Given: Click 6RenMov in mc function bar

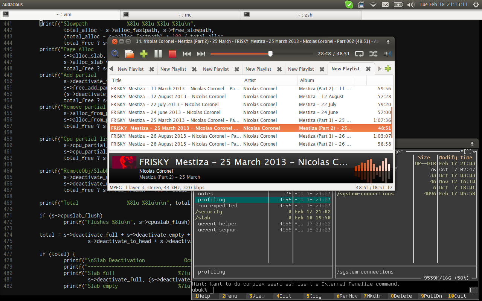Looking at the screenshot, I should coord(347,296).
